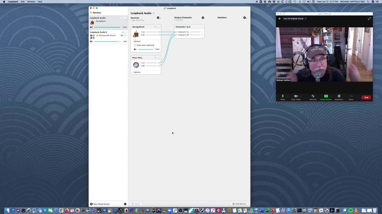Open the video options arrow beside Stop Video
The height and width of the screenshot is (214, 382).
(301, 96)
